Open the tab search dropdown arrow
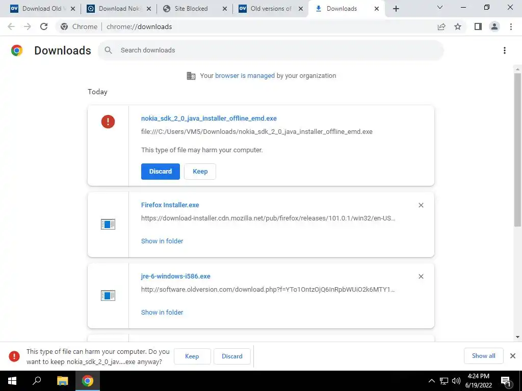522x391 pixels. coord(440,7)
